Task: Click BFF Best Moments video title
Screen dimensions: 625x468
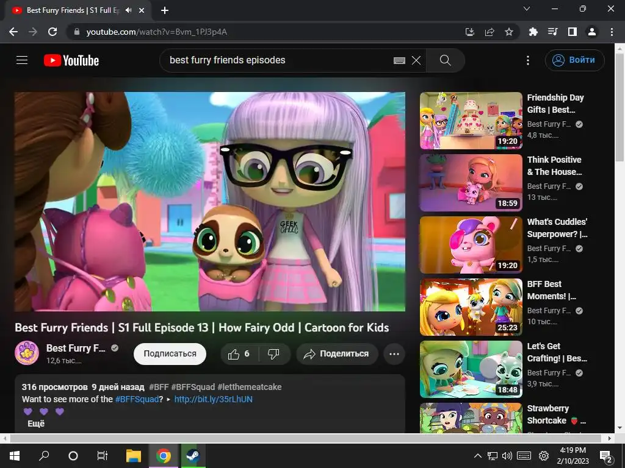Action: coord(551,289)
